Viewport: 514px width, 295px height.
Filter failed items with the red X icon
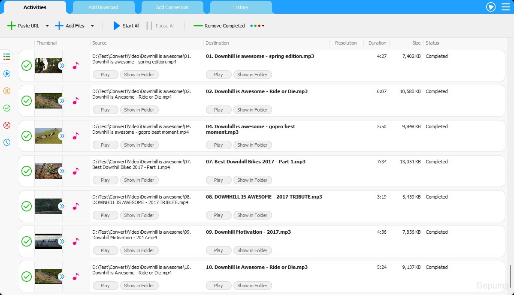(7, 125)
